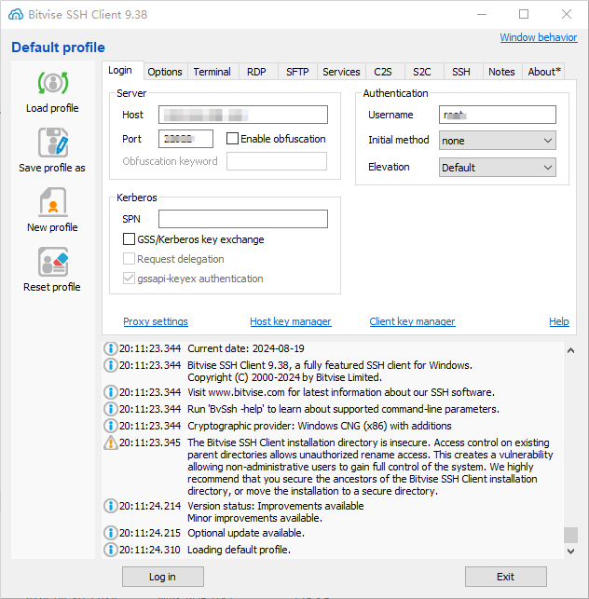This screenshot has height=599, width=589.
Task: Open the Elevation dropdown
Action: (498, 168)
